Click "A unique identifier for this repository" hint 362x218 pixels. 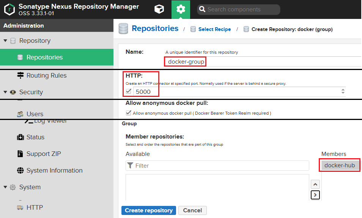(x=201, y=52)
